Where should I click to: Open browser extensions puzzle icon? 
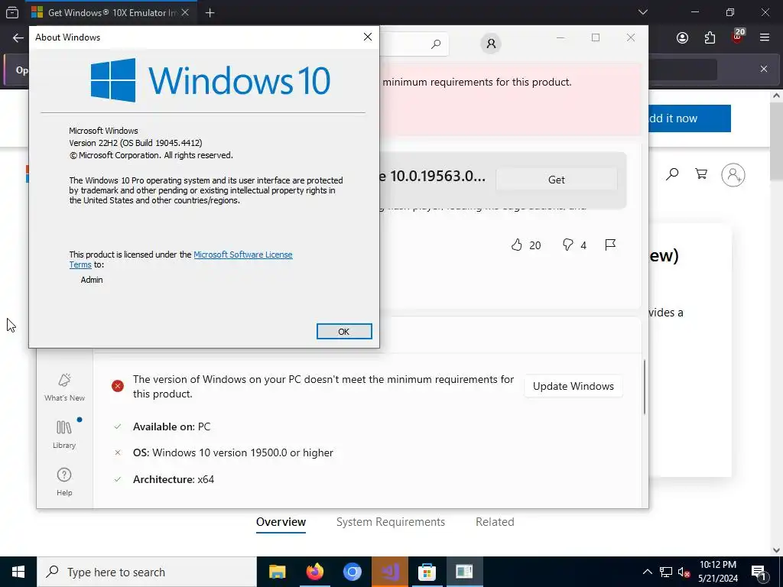click(x=710, y=38)
